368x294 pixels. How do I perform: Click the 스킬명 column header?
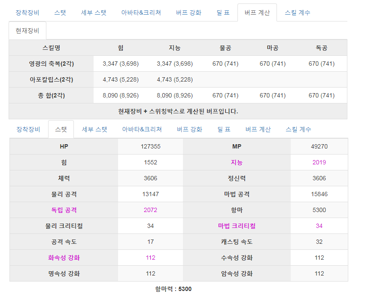click(x=51, y=48)
